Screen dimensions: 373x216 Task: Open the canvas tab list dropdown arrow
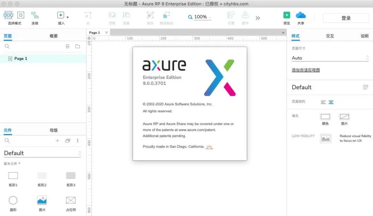click(283, 33)
